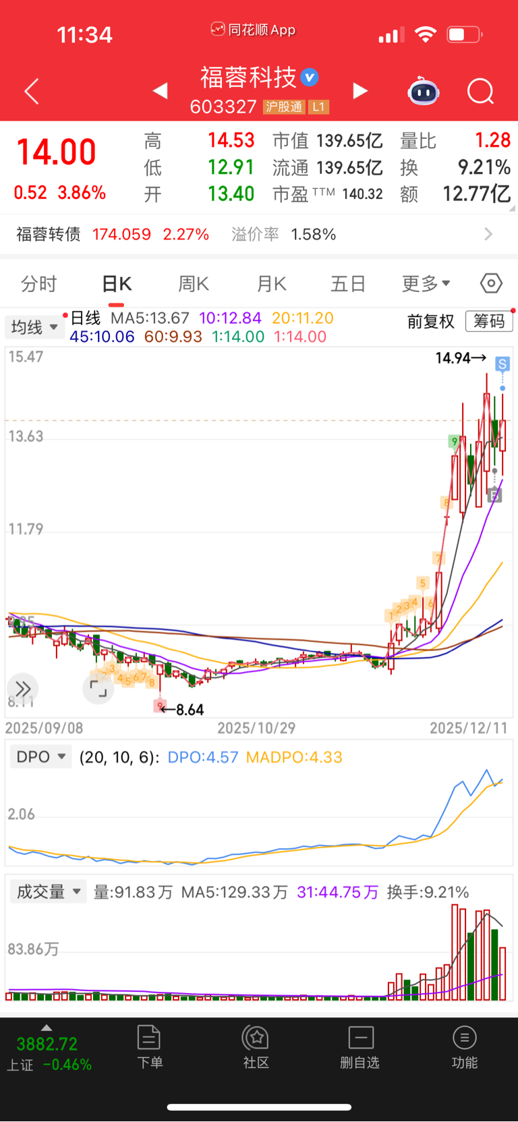518x1122 pixels.
Task: Open the DPO indicator dropdown
Action: click(x=40, y=757)
